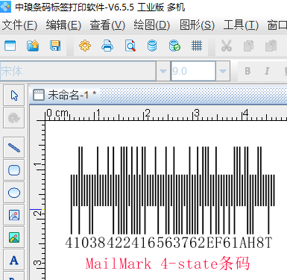Viewport: 287px width, 280px height.
Task: Click the printer icon to print
Action: (107, 46)
